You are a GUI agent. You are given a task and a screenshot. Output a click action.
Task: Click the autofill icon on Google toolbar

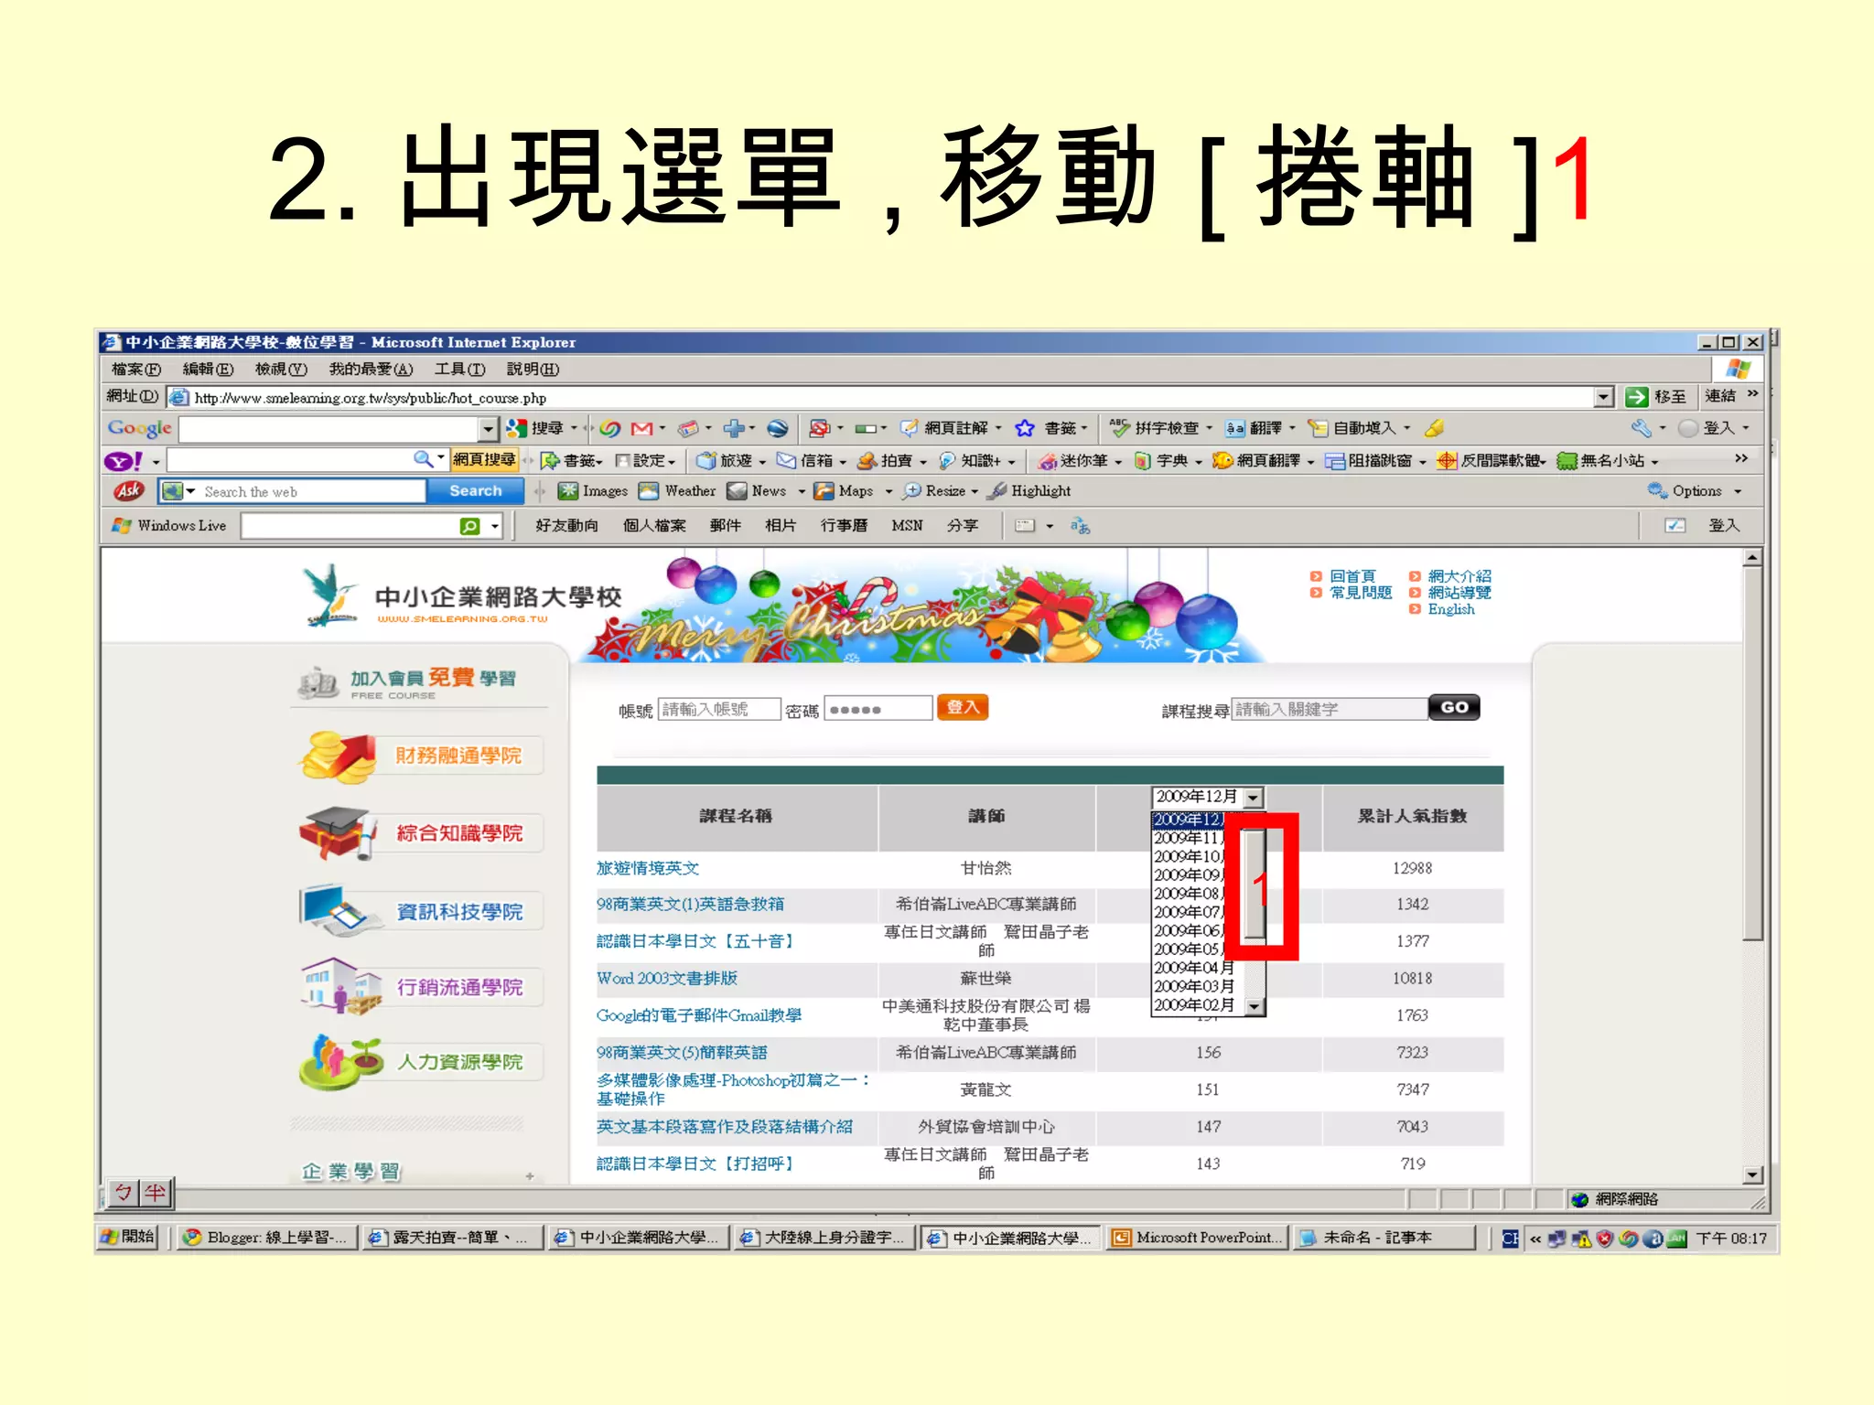1318,428
